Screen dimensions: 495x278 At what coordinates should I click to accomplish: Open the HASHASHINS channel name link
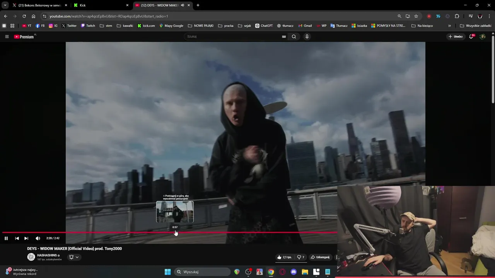47,255
